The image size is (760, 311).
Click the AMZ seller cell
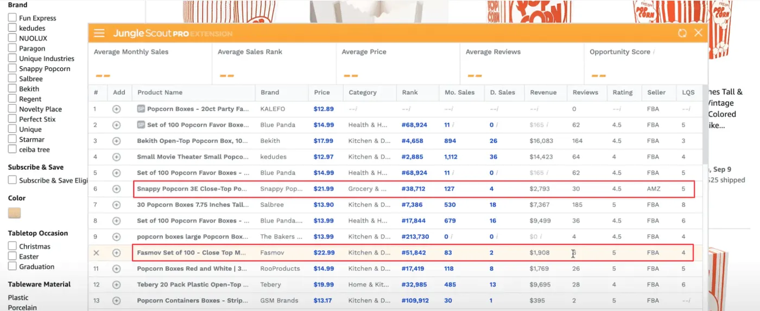click(x=654, y=189)
